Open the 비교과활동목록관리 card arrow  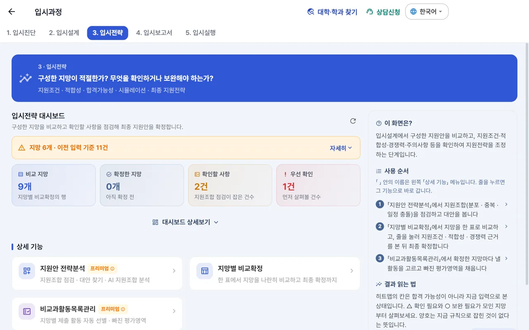click(x=174, y=311)
